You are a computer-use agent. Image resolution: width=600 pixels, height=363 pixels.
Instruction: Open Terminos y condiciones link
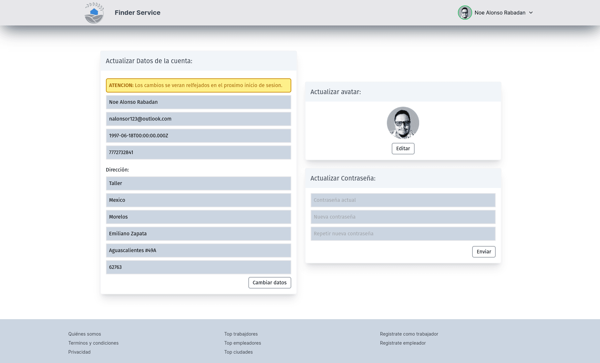[93, 343]
